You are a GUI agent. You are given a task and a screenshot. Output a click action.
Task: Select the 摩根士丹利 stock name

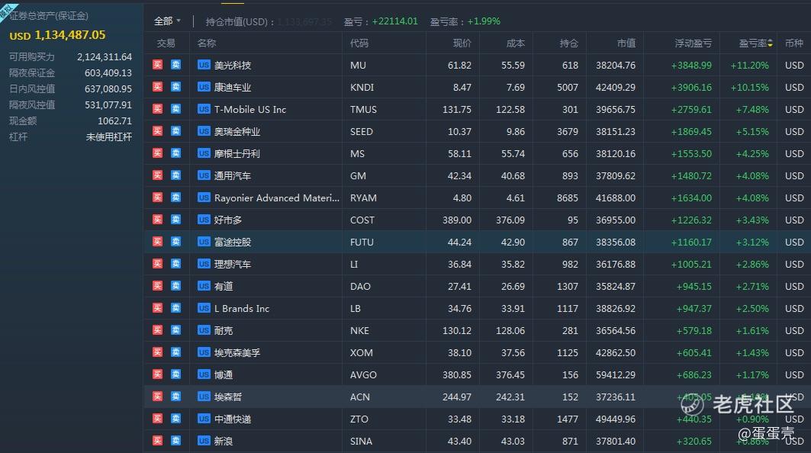(x=237, y=153)
